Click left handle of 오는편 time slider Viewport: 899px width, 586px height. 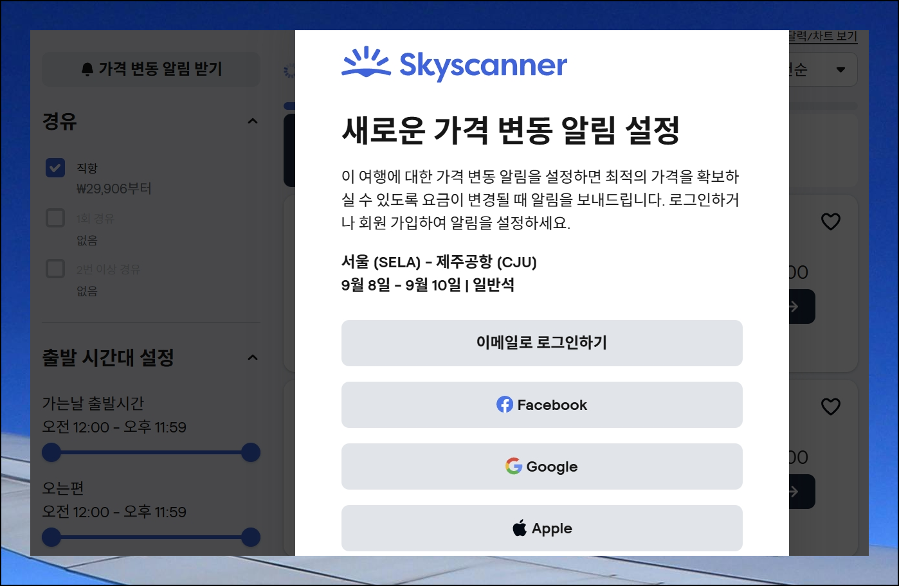pos(51,537)
